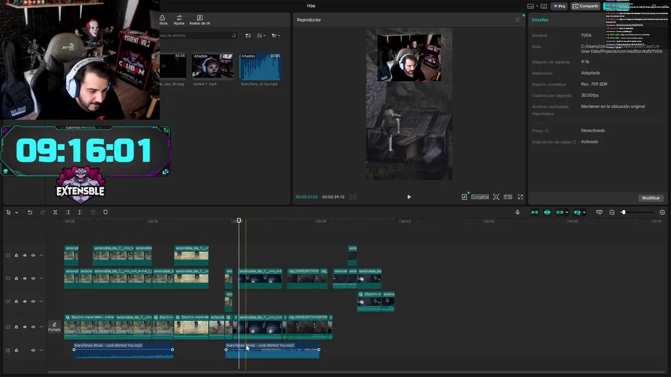Play the preview
Screen dimensions: 671x377
pyautogui.click(x=409, y=197)
